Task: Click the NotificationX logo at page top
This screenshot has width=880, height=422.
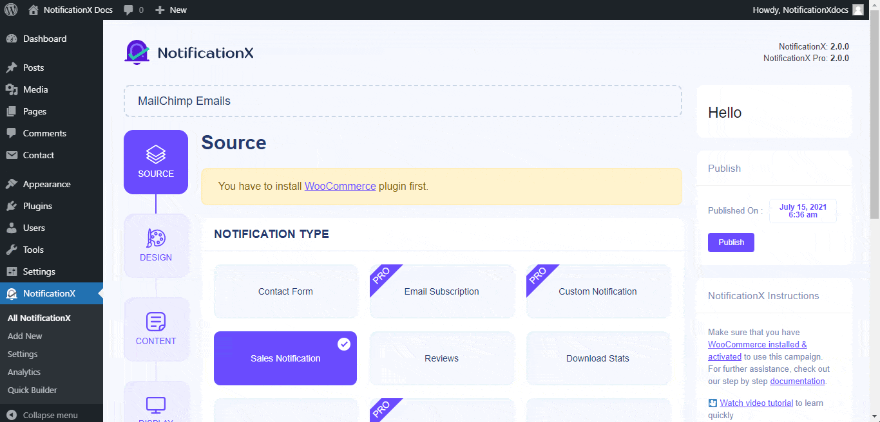Action: [x=189, y=53]
